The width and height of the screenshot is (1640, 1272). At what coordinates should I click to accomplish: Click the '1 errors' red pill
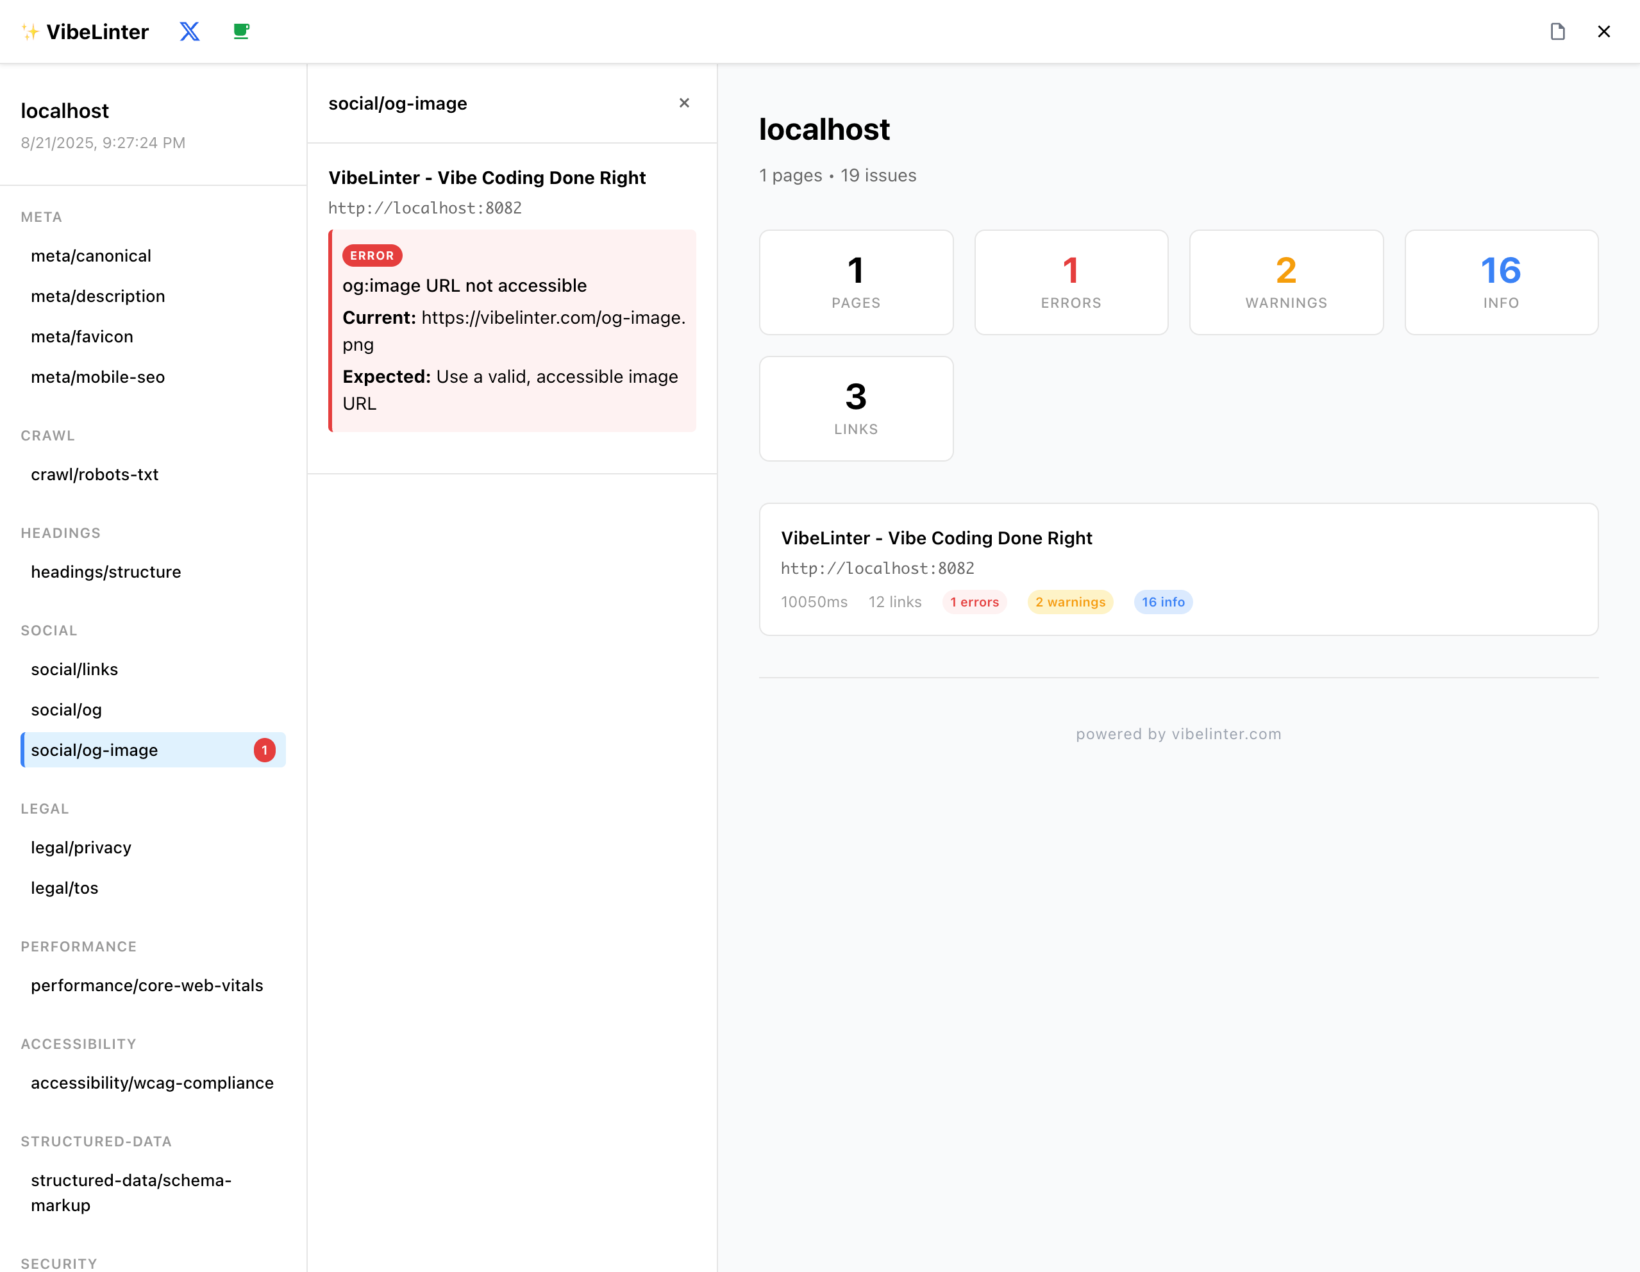pos(975,602)
